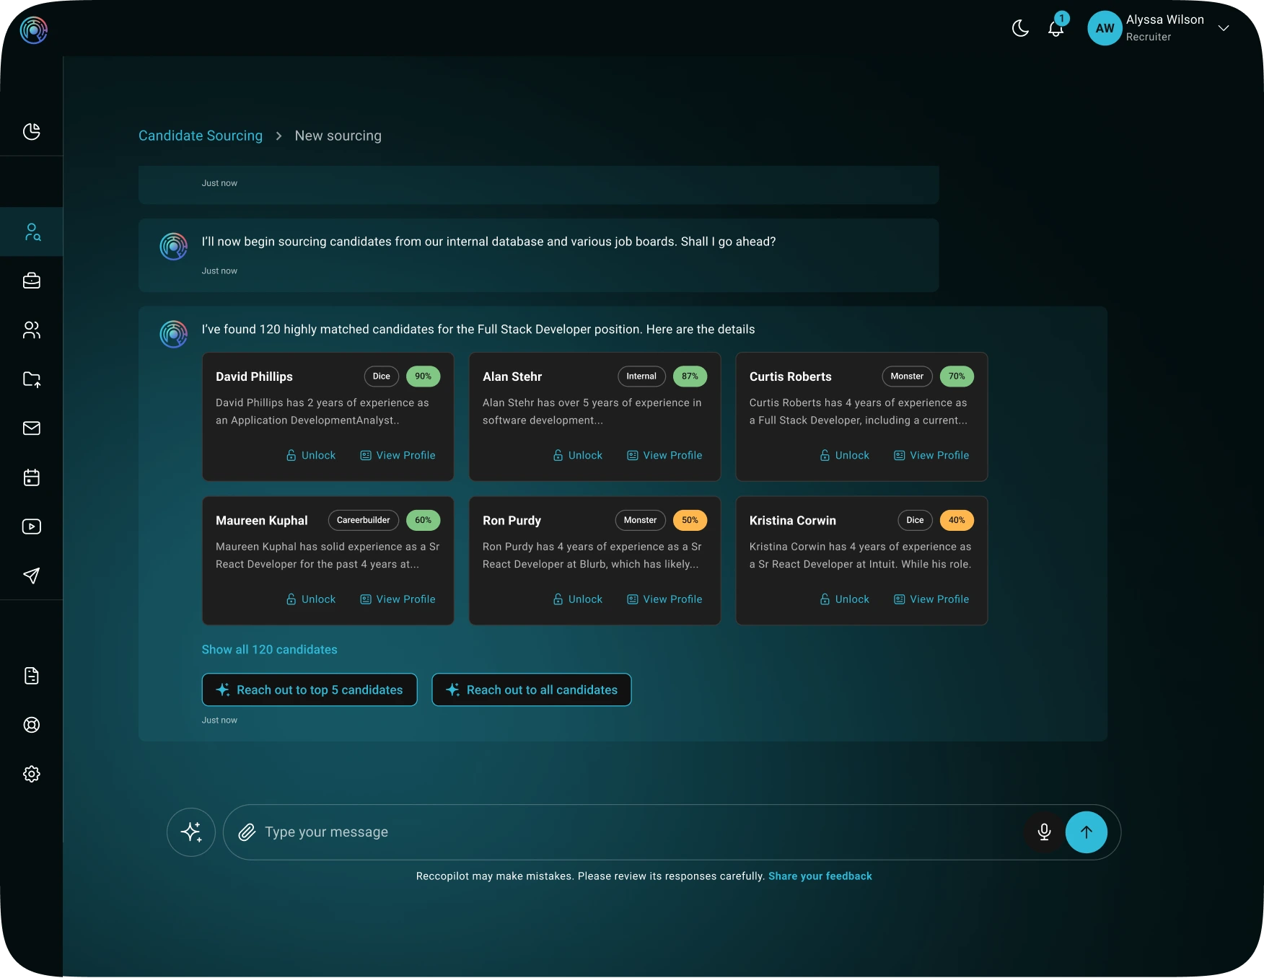Click the paper plane send icon
The width and height of the screenshot is (1264, 978).
coord(32,575)
